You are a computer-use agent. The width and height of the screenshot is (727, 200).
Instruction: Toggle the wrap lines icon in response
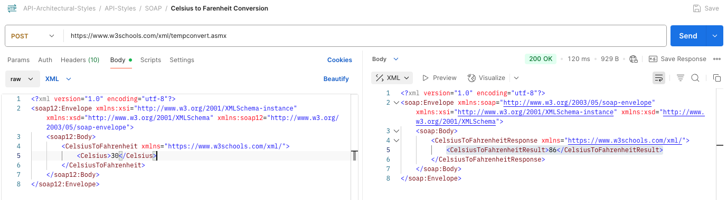click(x=659, y=78)
